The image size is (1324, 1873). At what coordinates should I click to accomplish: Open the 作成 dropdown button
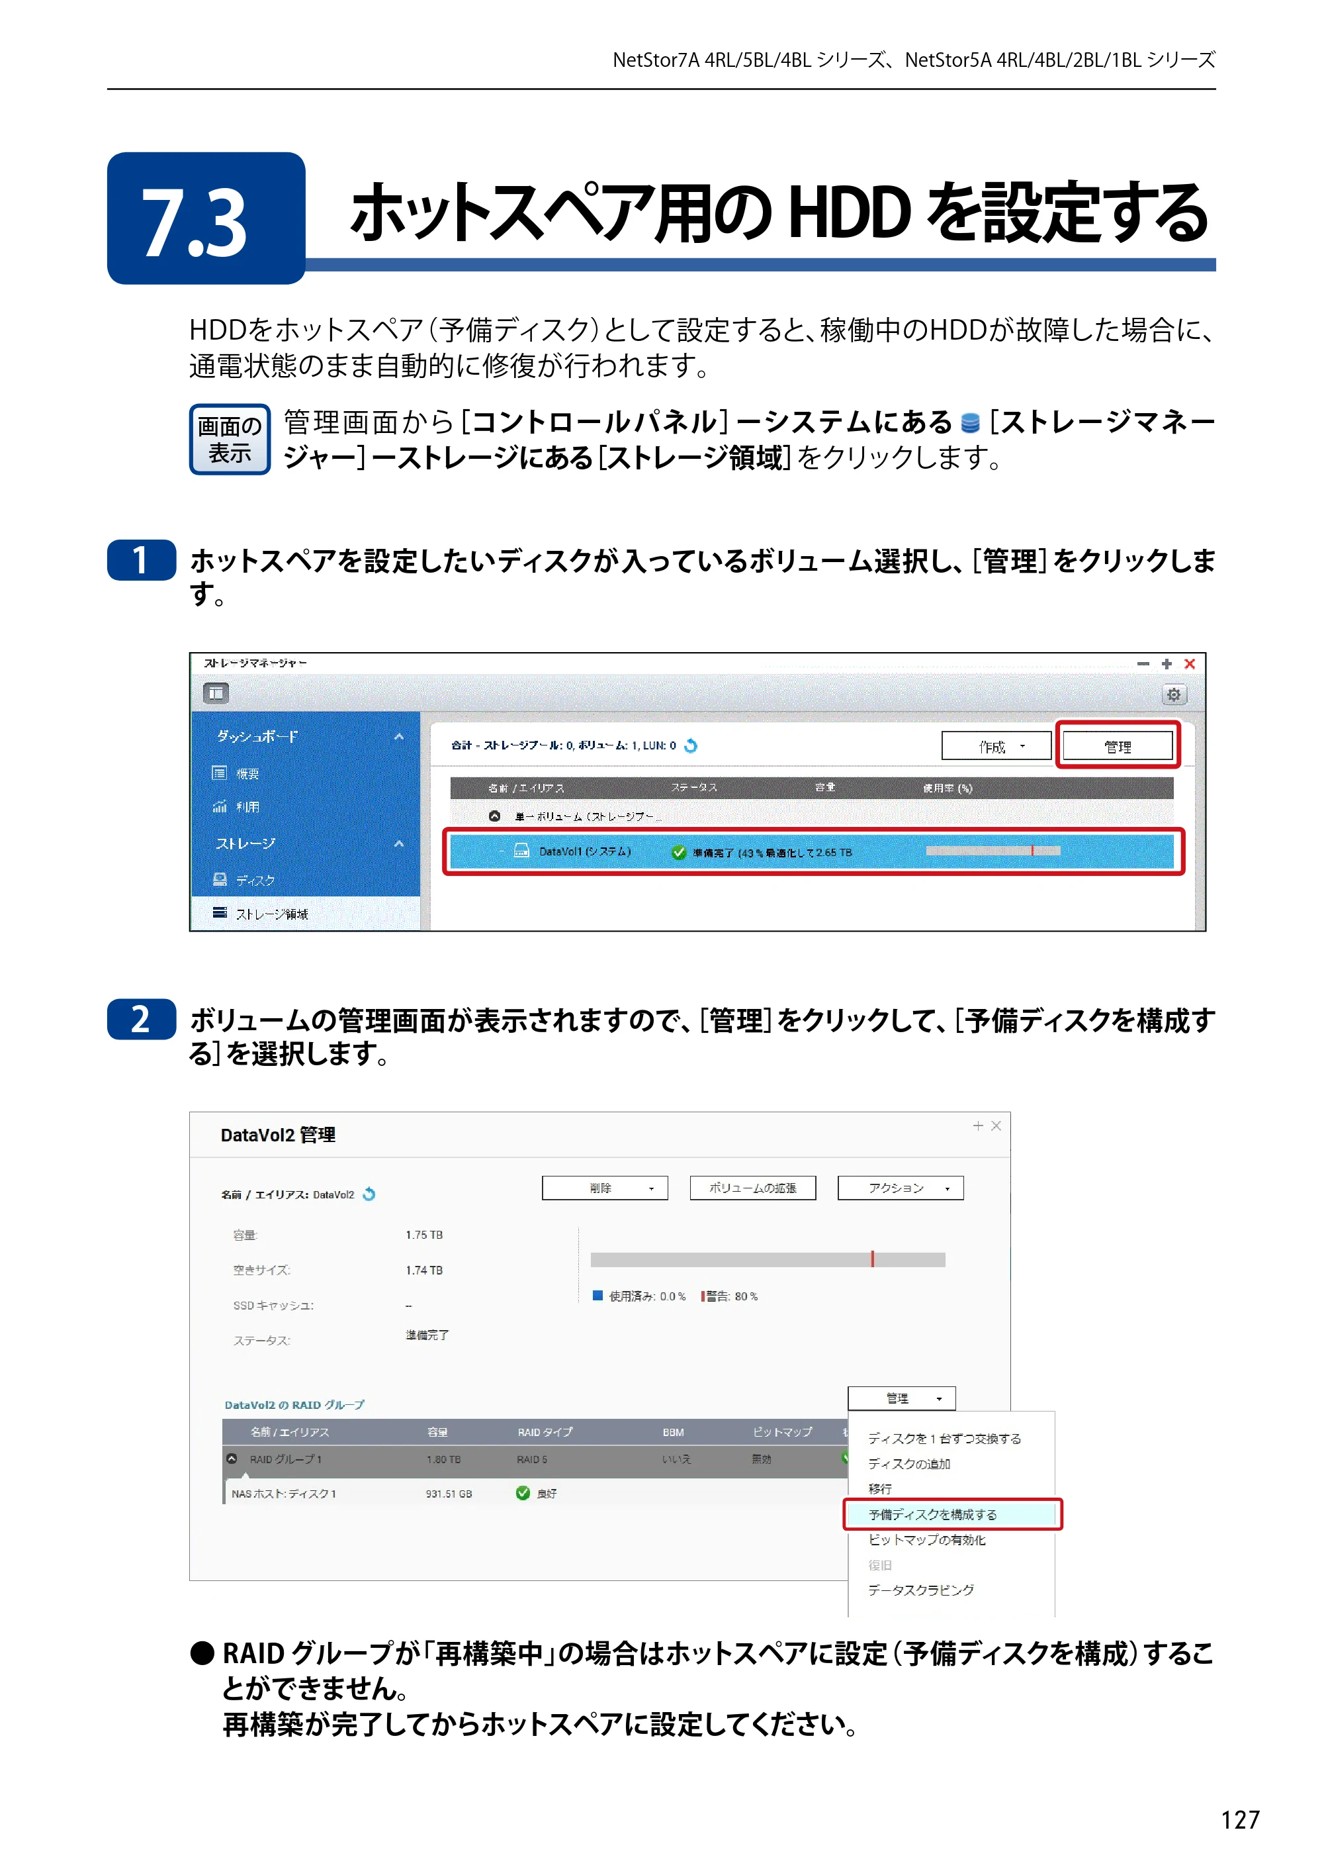[x=996, y=746]
